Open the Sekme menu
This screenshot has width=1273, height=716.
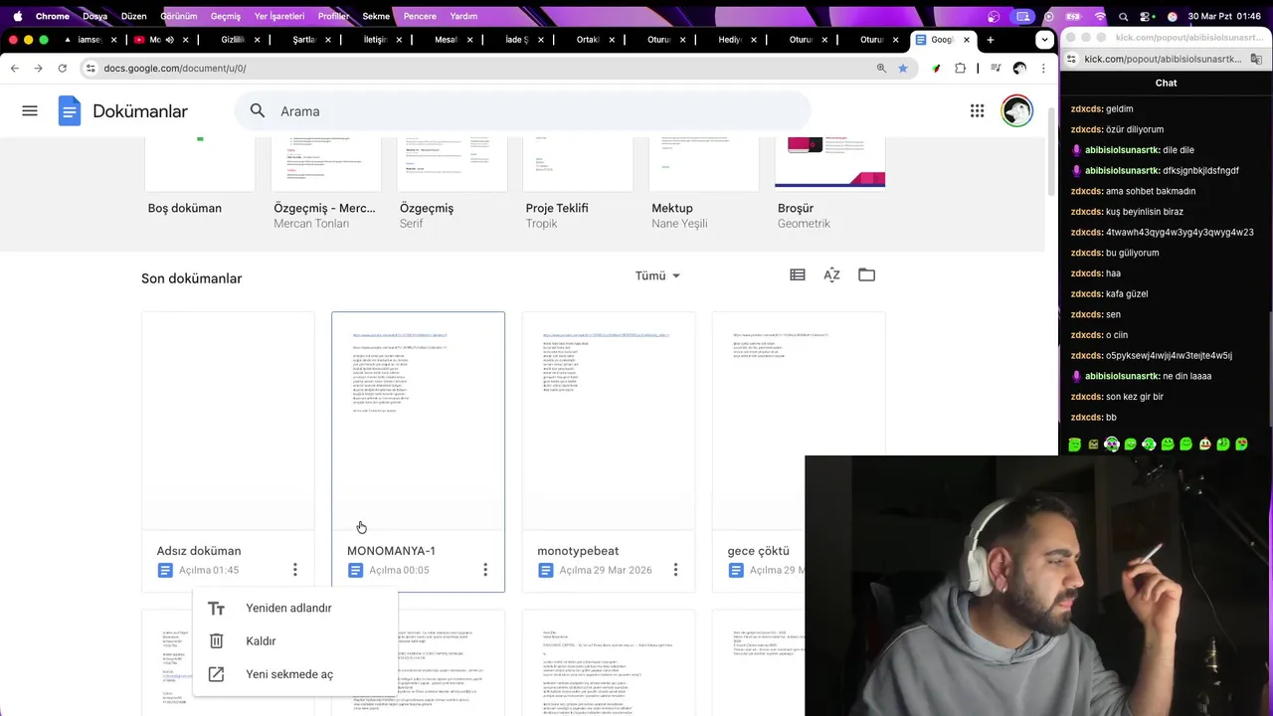[x=376, y=16]
